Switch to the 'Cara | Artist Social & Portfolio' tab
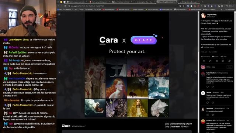The height and width of the screenshot is (133, 236). [x=122, y=2]
